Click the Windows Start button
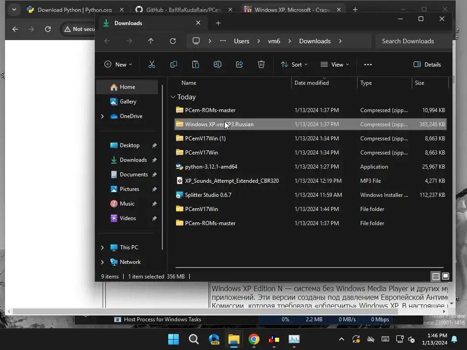Screen dimensions: 467x350 coord(174,339)
